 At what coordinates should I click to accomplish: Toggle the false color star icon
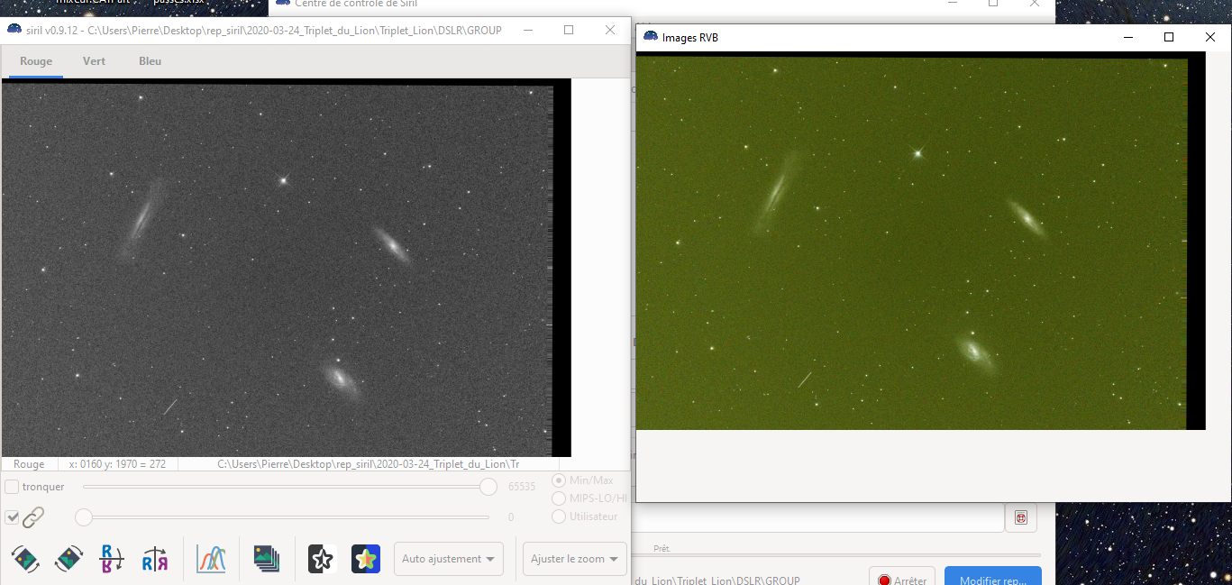tap(365, 559)
